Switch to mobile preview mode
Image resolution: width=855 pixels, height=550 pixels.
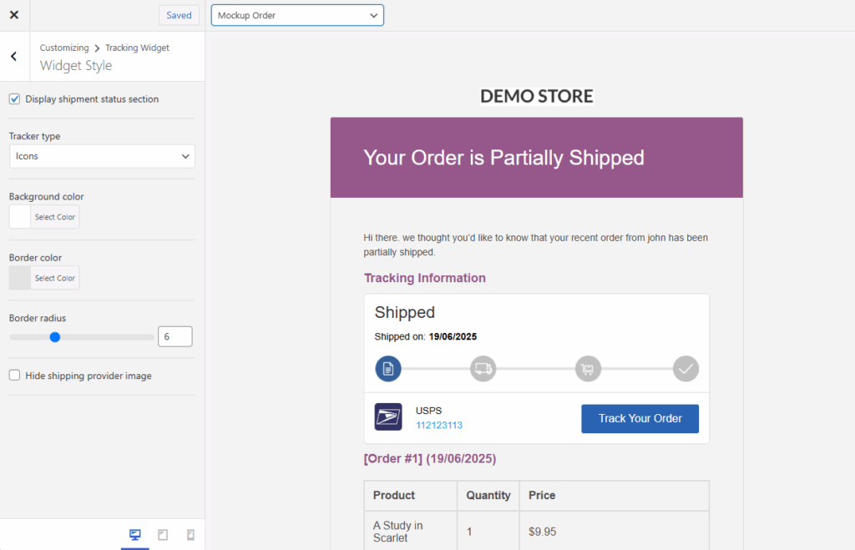click(x=190, y=534)
